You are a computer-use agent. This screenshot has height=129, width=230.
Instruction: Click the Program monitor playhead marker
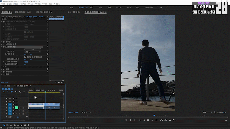[x=154, y=115]
